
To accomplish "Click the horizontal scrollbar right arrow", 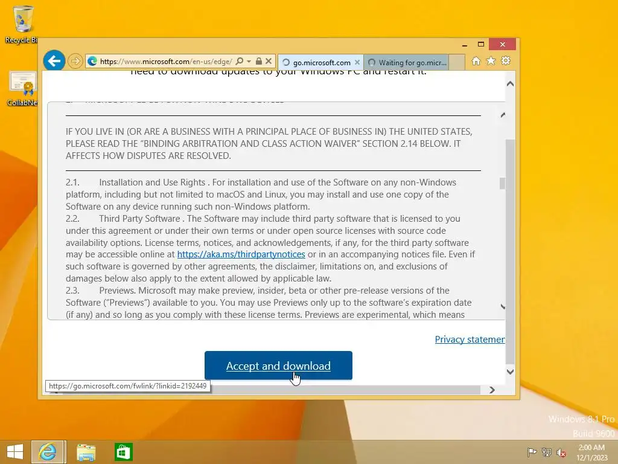I will click(492, 390).
